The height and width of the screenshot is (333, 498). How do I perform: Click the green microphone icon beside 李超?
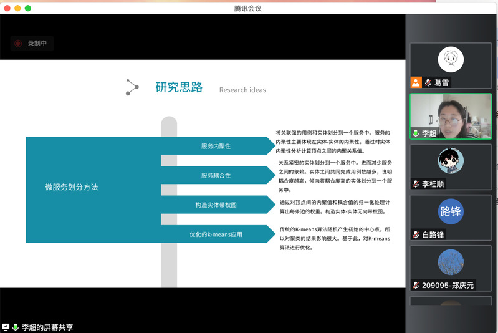point(416,133)
